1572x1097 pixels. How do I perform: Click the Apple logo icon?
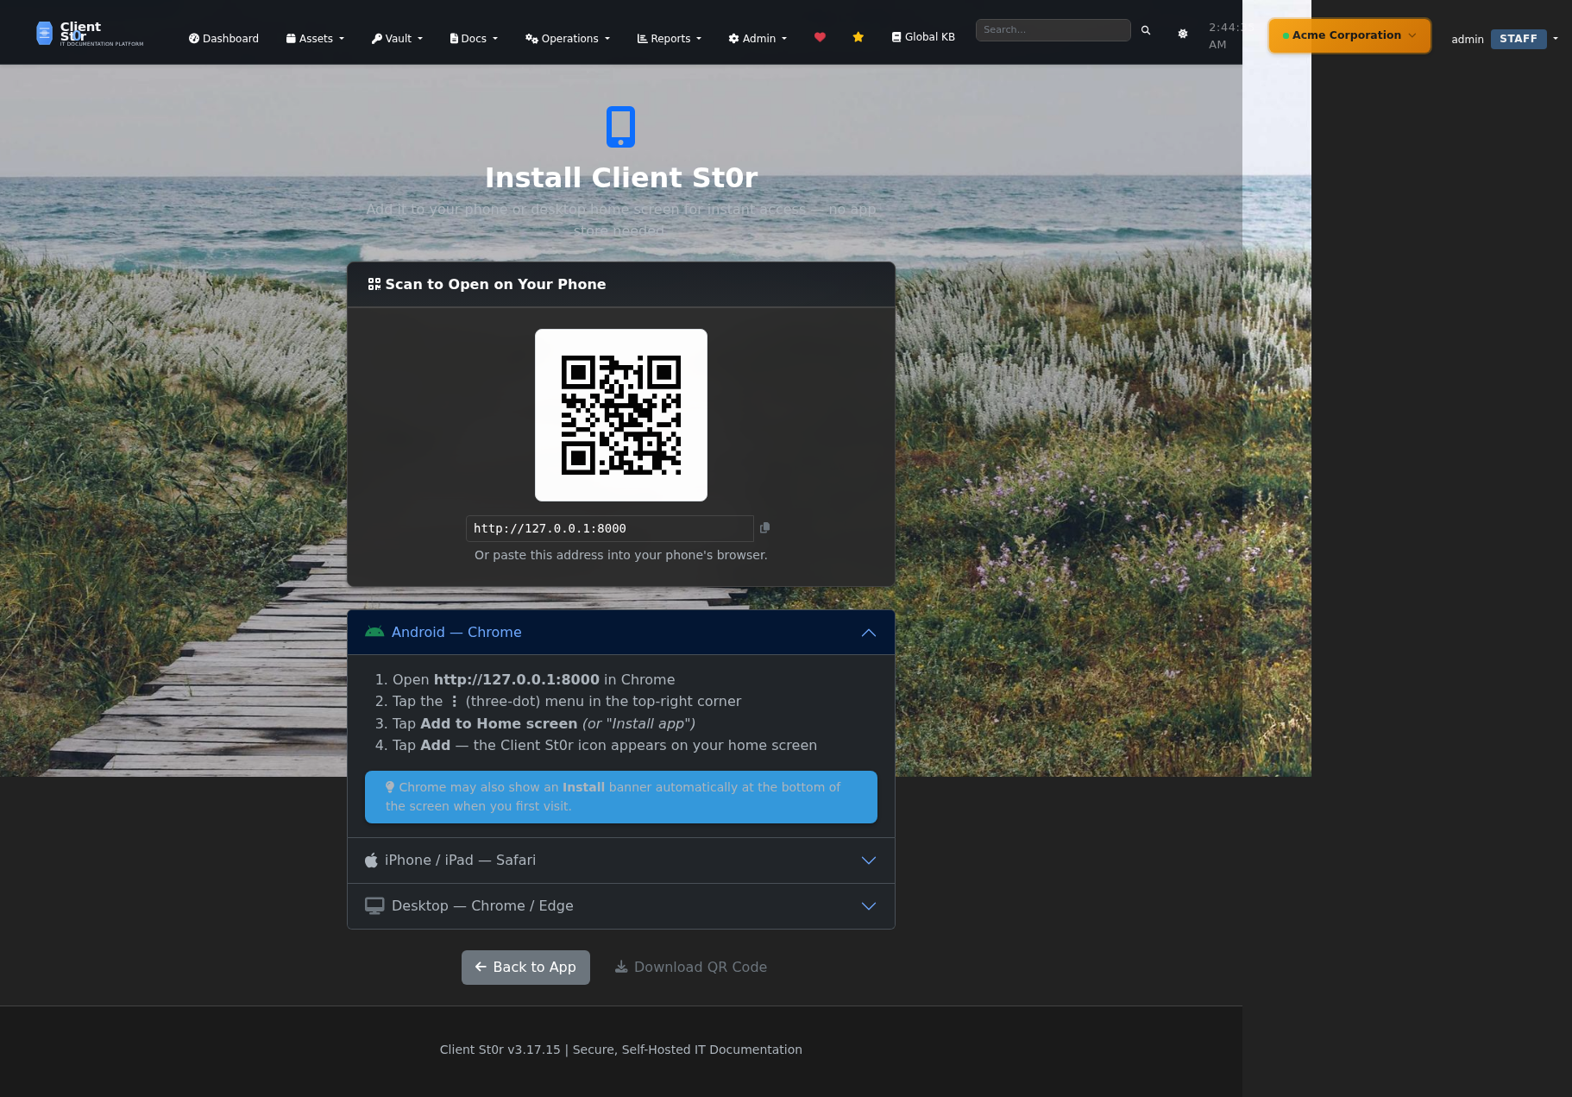tap(371, 861)
